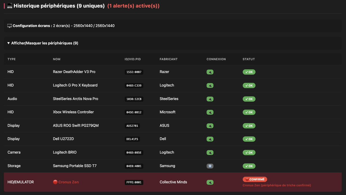
Task: Select the 1532:00B7 device ID
Action: tap(134, 72)
